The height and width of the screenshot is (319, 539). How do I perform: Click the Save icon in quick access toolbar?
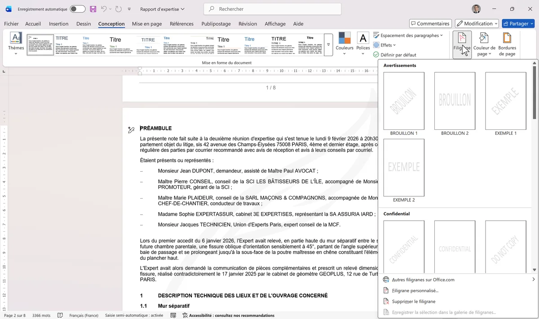[x=93, y=9]
